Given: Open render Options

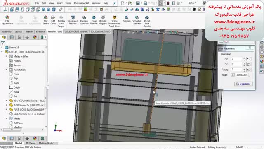Looking at the screenshot, I should click(127, 19).
